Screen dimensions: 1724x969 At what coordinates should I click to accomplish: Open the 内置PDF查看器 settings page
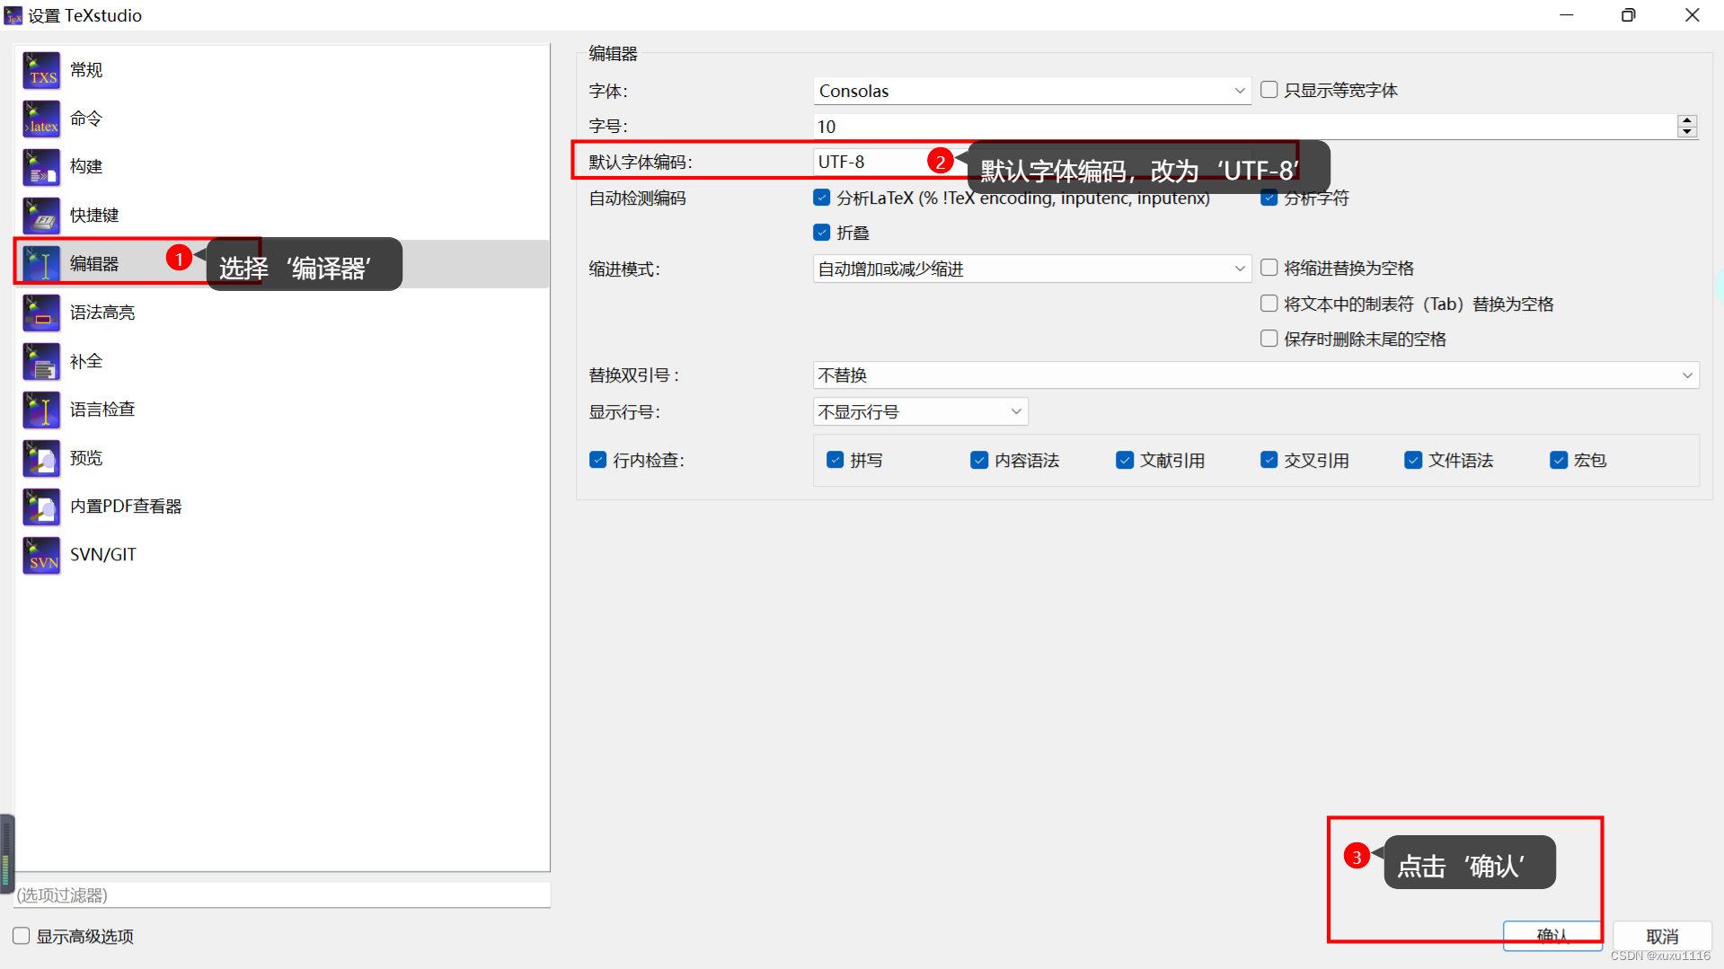click(281, 507)
